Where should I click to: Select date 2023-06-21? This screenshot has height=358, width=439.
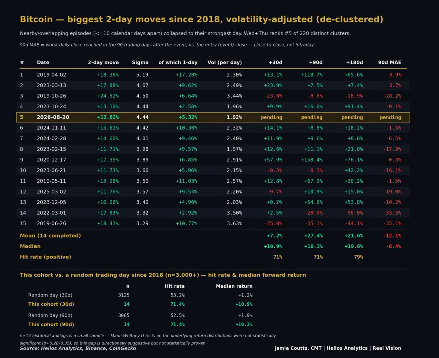[52, 170]
